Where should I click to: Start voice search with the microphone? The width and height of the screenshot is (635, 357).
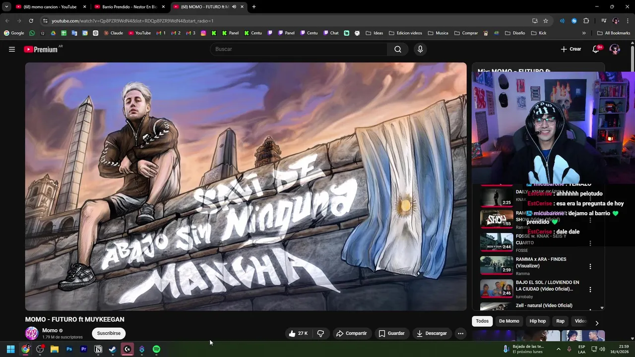pos(420,49)
